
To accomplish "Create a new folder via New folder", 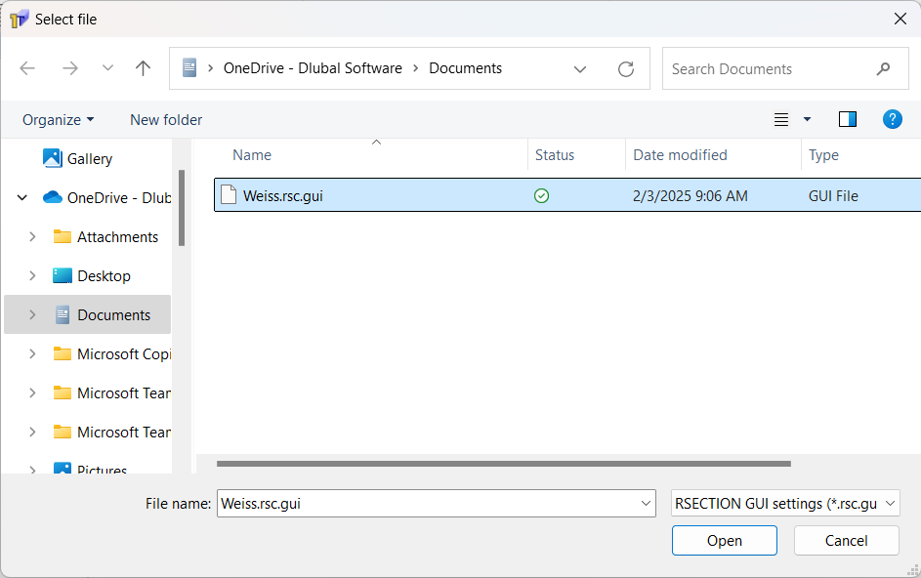I will [x=165, y=119].
